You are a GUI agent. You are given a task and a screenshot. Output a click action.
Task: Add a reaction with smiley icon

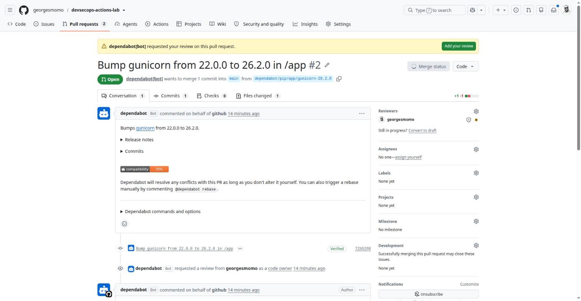coord(124,224)
